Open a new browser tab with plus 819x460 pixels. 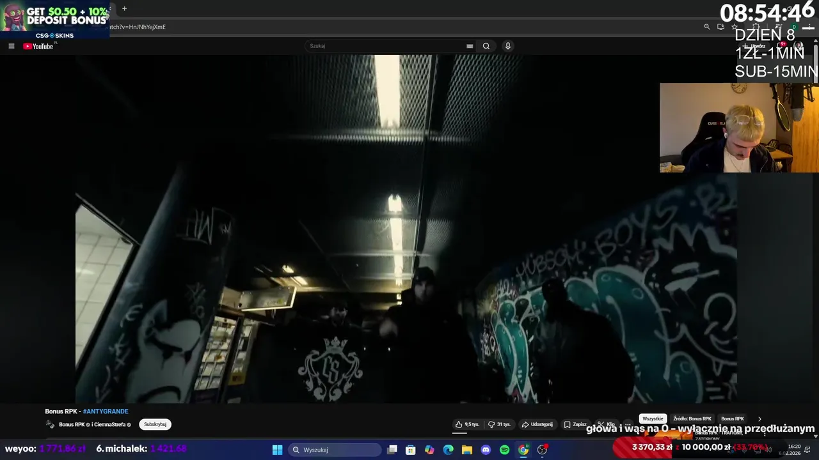[124, 9]
